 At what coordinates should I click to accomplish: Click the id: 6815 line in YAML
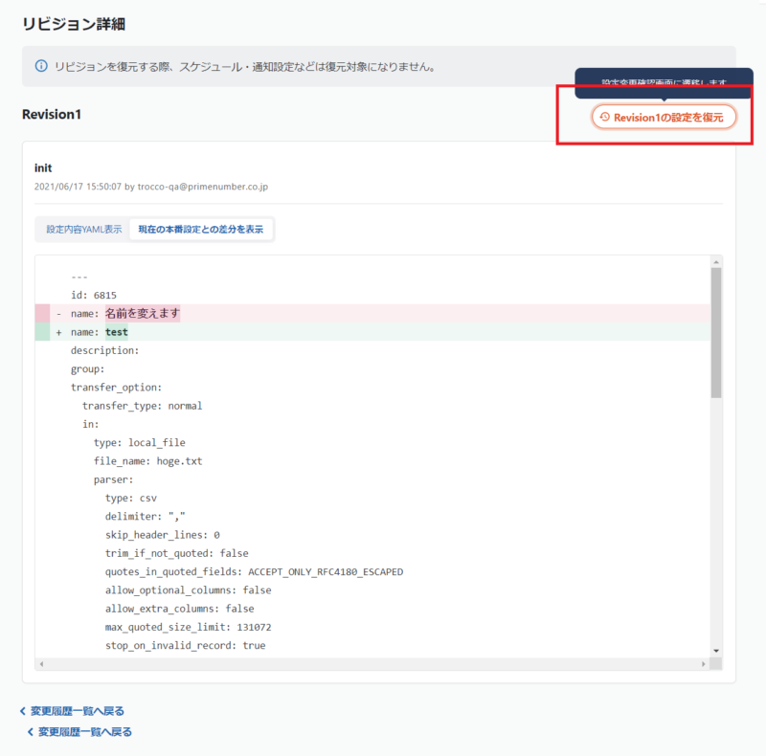[x=94, y=295]
